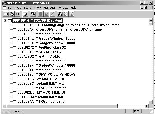
Task: Select the 00010014 #32769 (Desktop) node
Action: coord(38,20)
